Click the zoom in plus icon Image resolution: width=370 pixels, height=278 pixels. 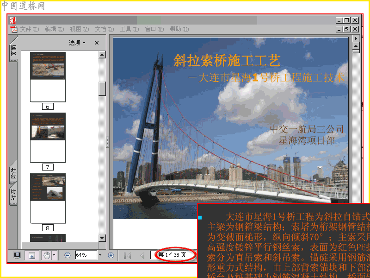[111, 255]
